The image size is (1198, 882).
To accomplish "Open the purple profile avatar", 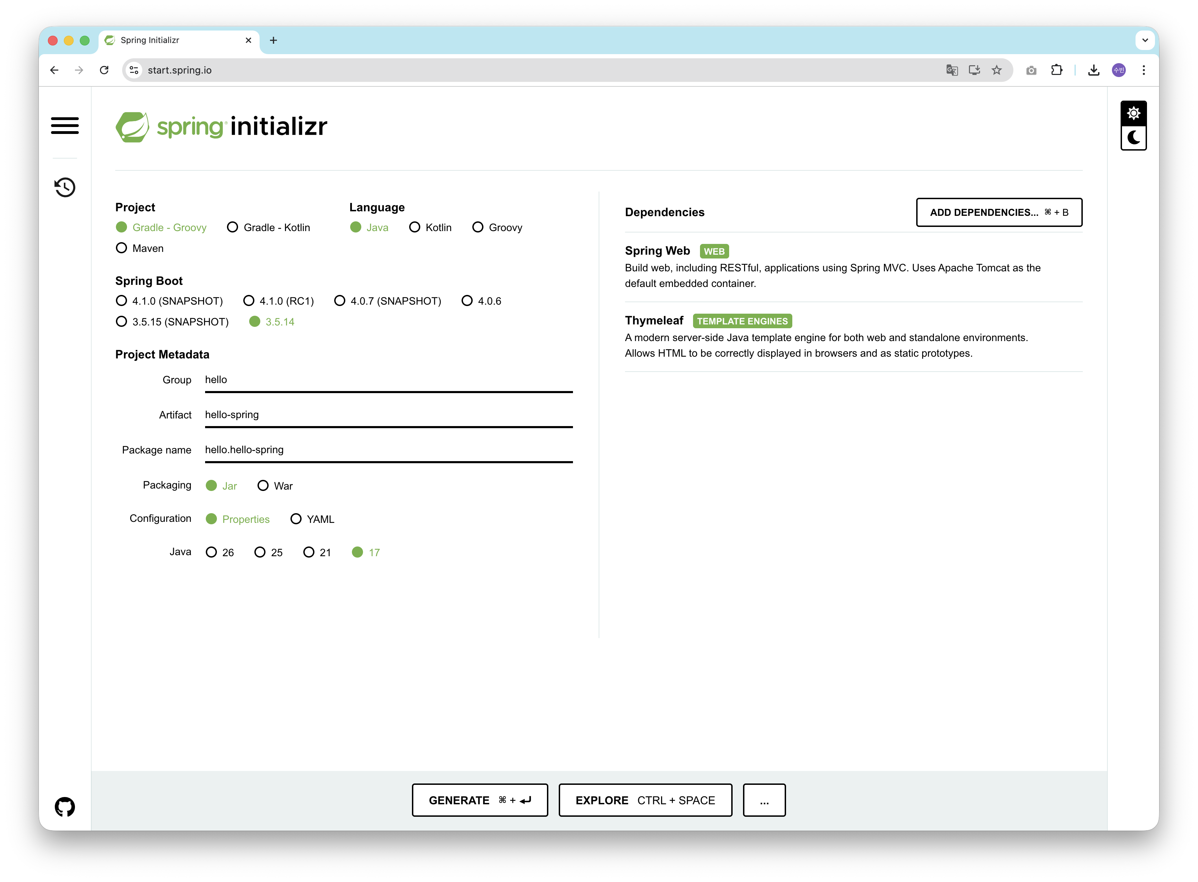I will coord(1119,70).
